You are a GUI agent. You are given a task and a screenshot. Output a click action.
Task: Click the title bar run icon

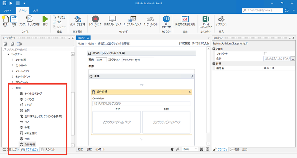point(11,3)
